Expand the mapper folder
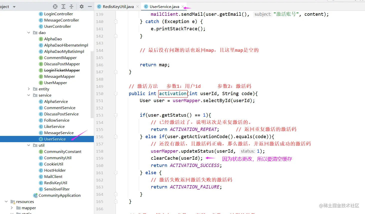The image size is (365, 214). pos(12,208)
